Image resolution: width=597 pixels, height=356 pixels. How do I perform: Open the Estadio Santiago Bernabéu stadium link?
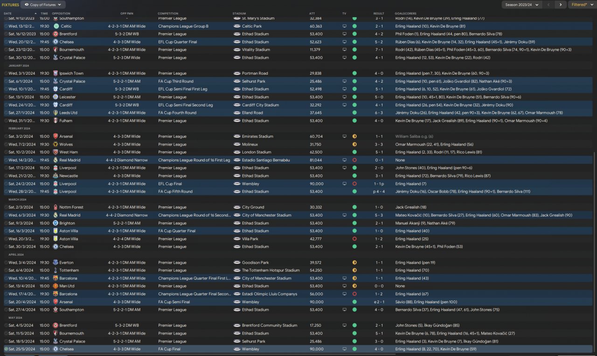coord(267,160)
